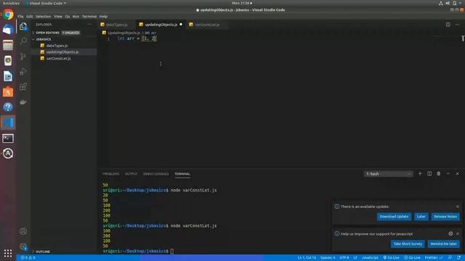465x261 pixels.
Task: Change UTF-8 encoding in status bar
Action: (344, 258)
